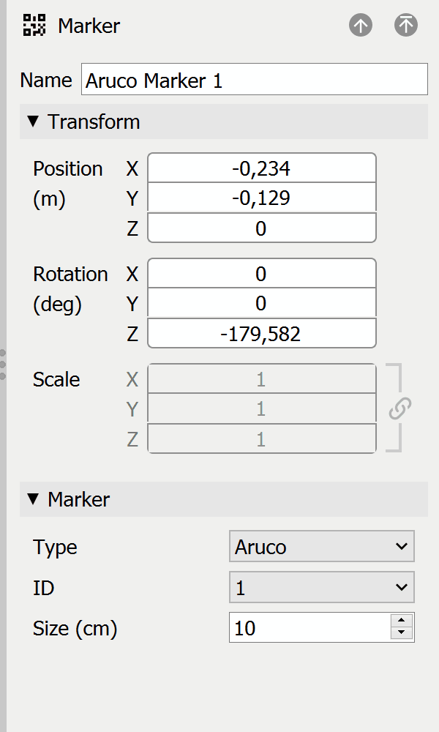The width and height of the screenshot is (439, 732).
Task: Click the Rotation Y field
Action: coord(261,305)
